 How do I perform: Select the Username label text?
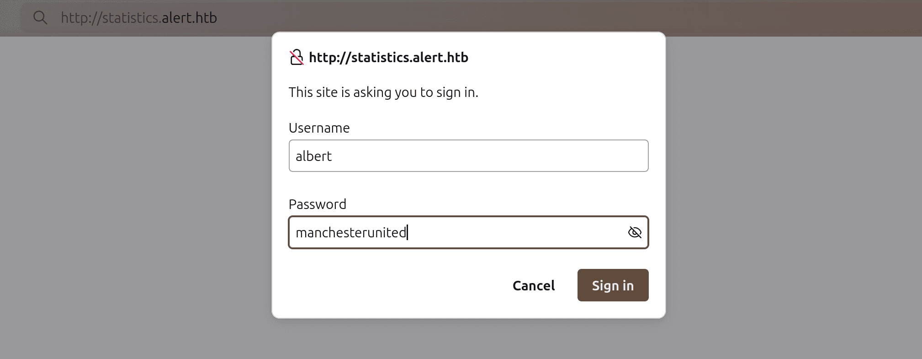pyautogui.click(x=318, y=128)
